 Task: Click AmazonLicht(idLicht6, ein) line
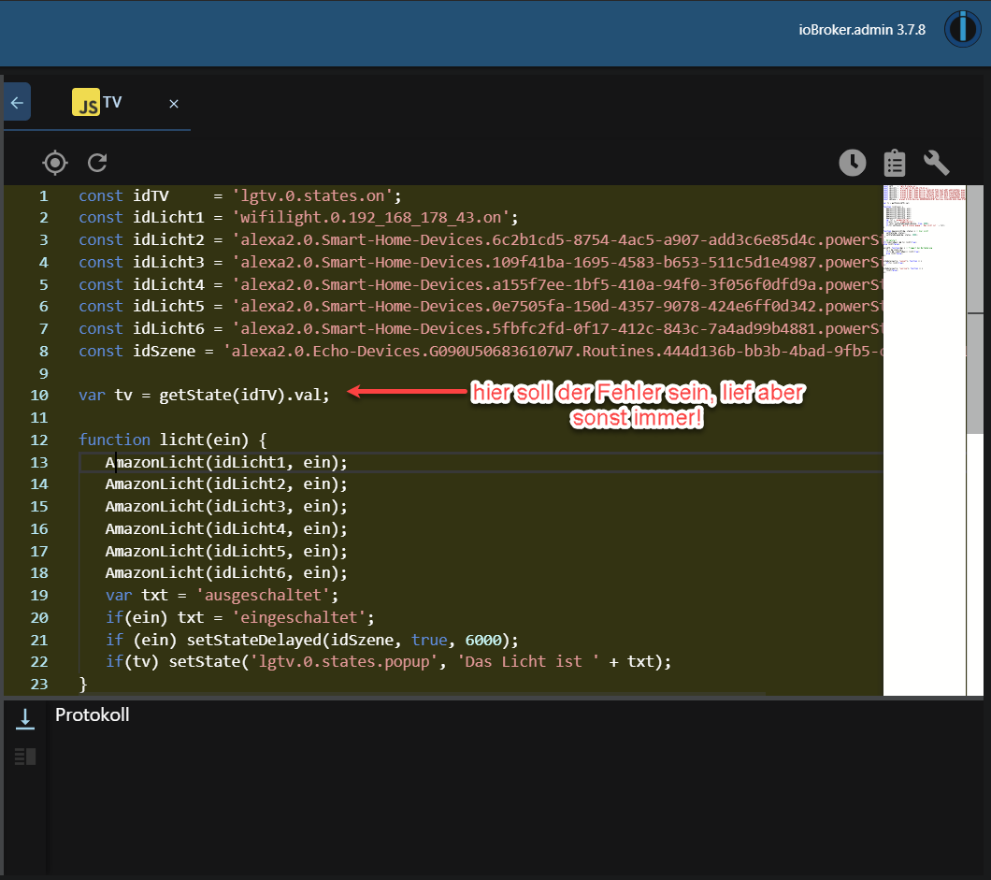coord(226,572)
